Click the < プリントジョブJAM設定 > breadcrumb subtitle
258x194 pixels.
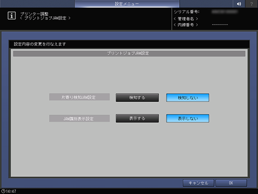45,18
